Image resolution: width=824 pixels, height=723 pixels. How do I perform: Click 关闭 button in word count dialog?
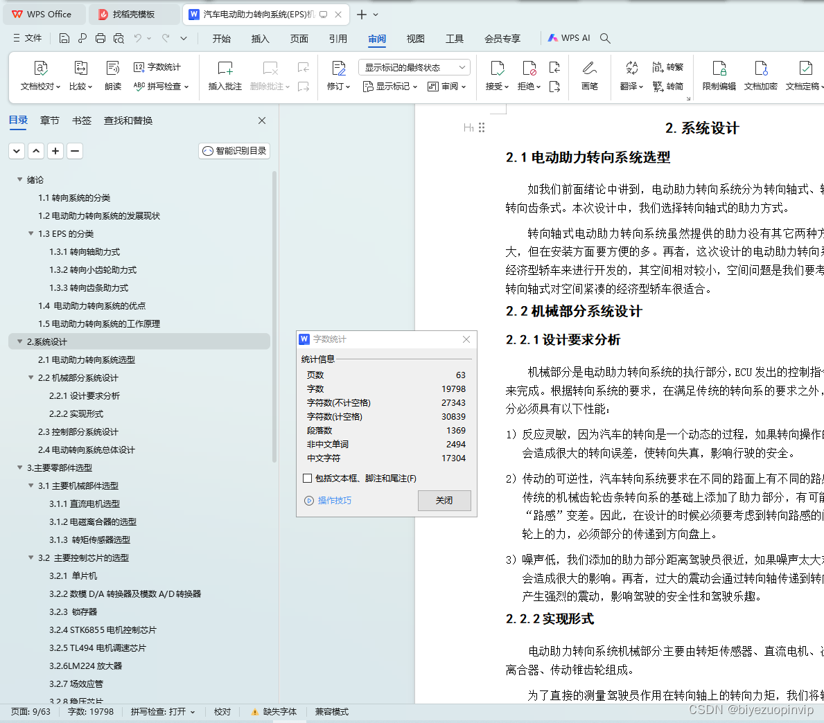444,501
